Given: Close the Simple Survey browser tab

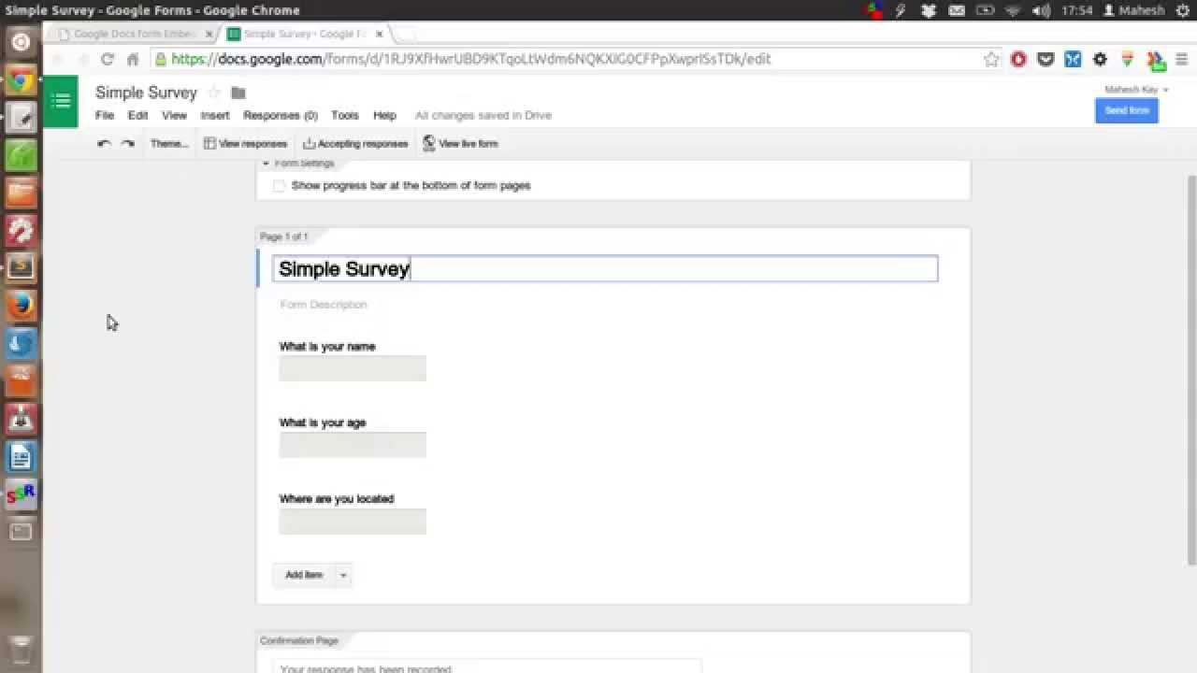Looking at the screenshot, I should 379,34.
